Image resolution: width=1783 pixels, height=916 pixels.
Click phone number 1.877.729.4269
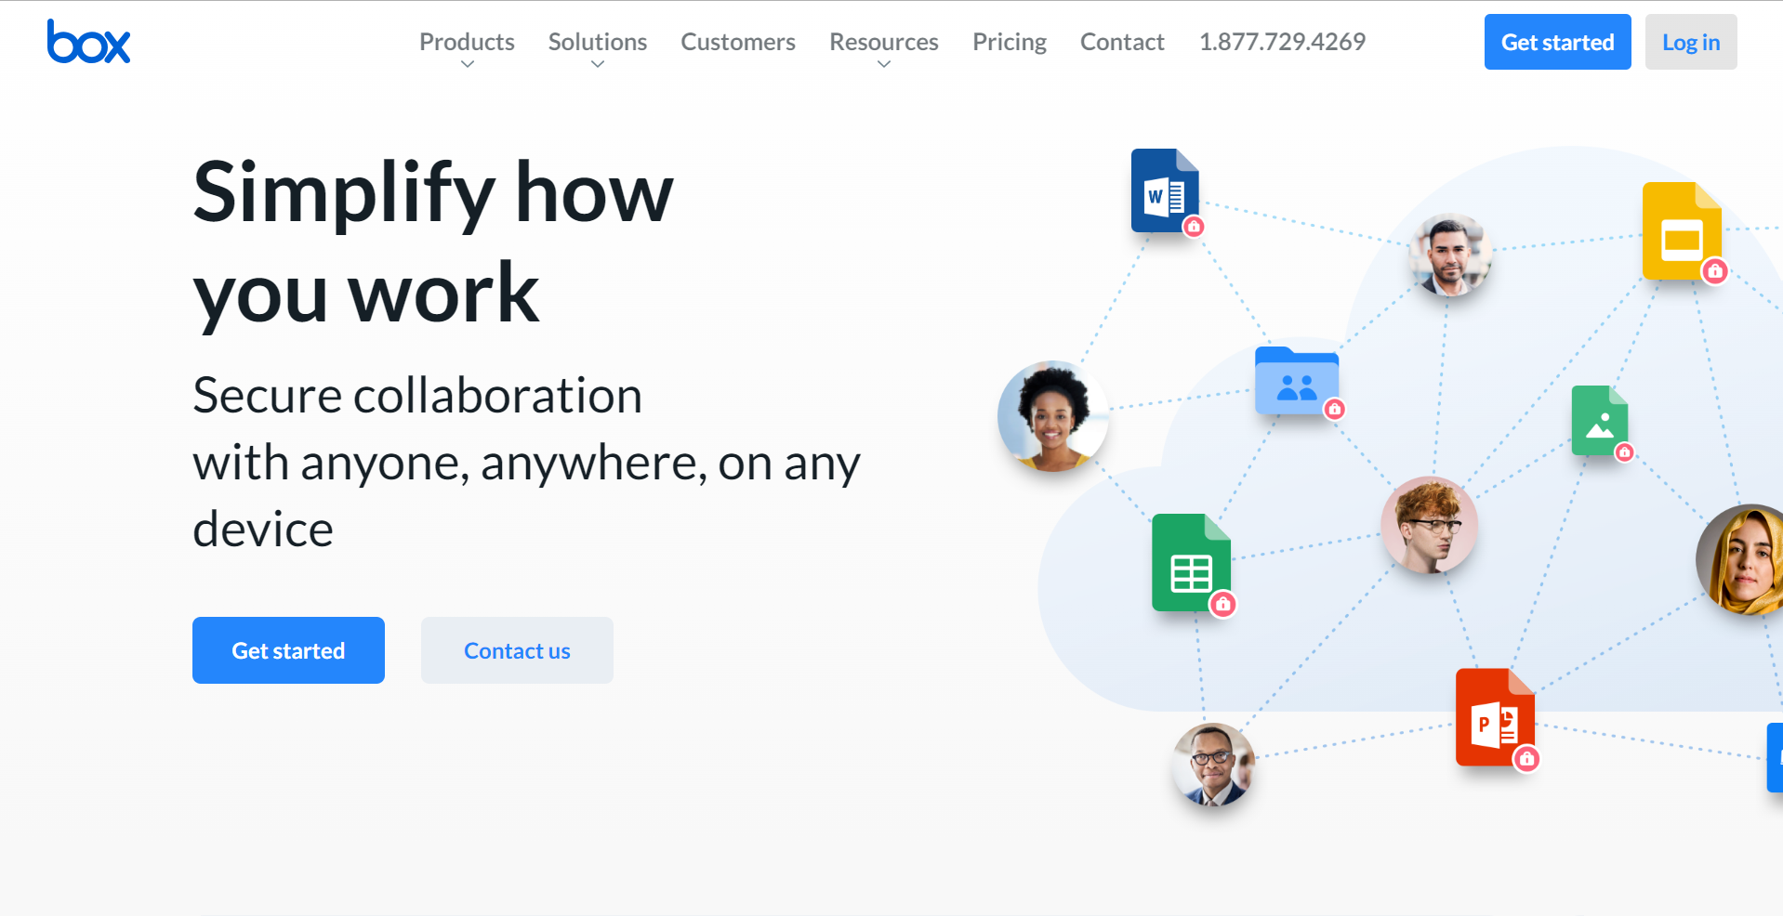pyautogui.click(x=1282, y=42)
